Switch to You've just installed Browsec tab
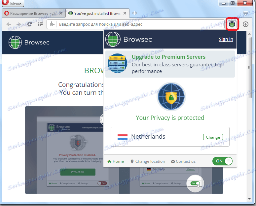Image resolution: width=256 pixels, height=206 pixels. pyautogui.click(x=97, y=14)
